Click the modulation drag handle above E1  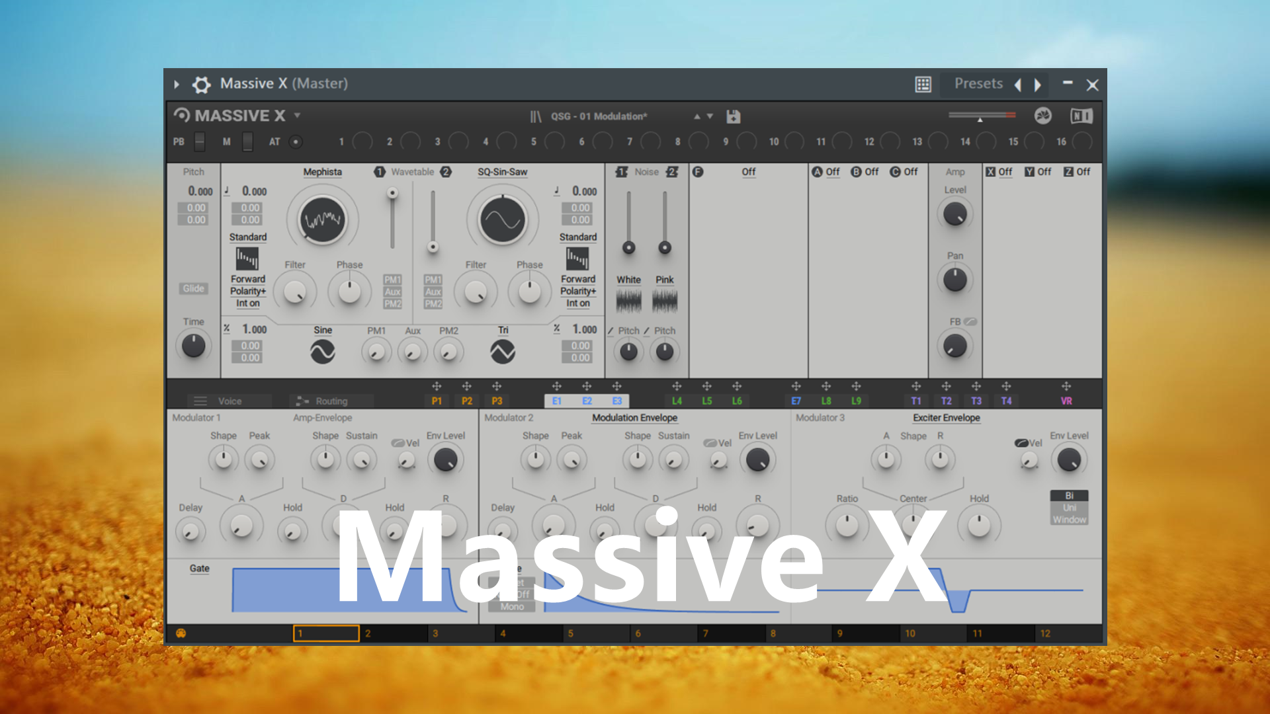click(x=556, y=386)
